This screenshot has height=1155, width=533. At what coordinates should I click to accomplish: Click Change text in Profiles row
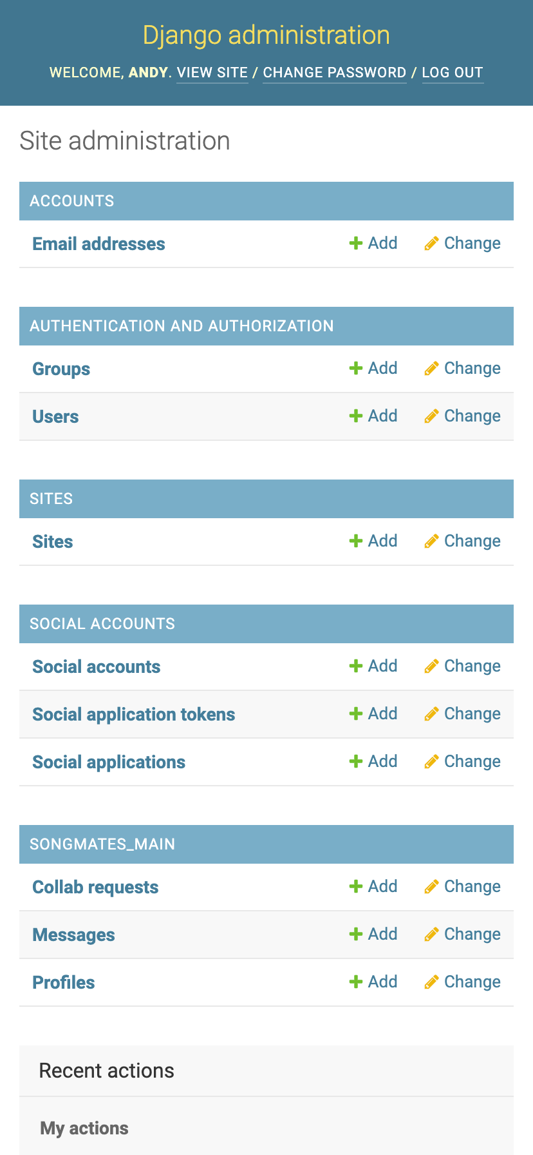[x=472, y=982]
